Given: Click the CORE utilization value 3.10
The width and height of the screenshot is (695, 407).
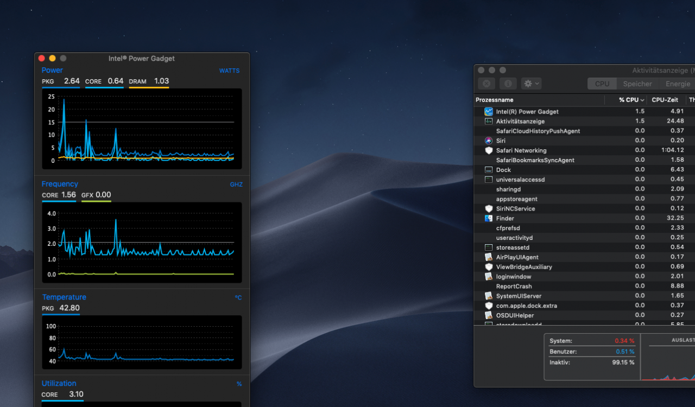Looking at the screenshot, I should [x=77, y=395].
